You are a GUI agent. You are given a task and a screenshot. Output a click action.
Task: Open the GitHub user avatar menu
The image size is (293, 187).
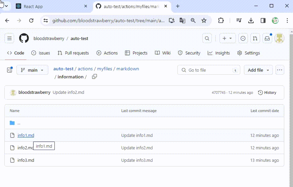pyautogui.click(x=279, y=38)
